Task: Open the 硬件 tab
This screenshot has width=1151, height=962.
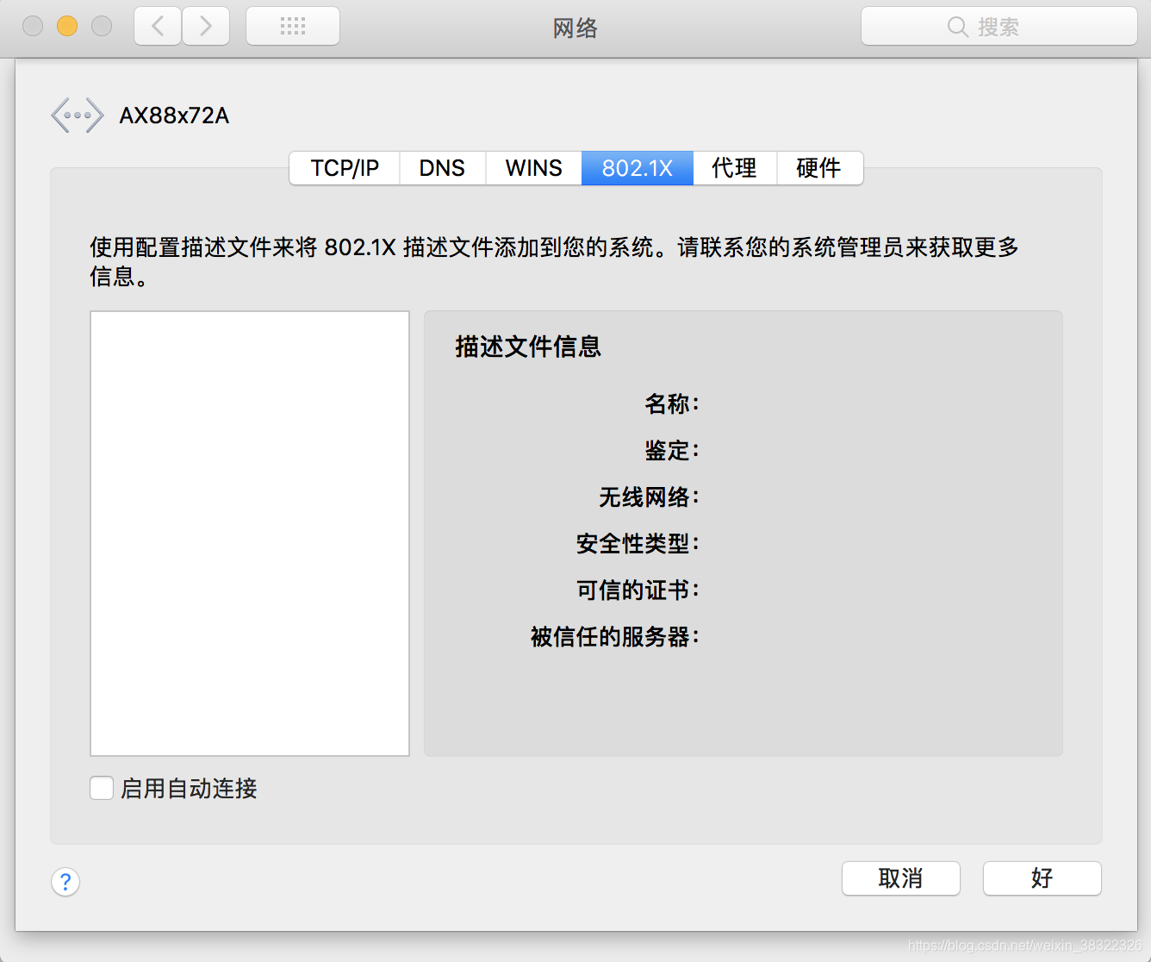Action: click(x=819, y=168)
